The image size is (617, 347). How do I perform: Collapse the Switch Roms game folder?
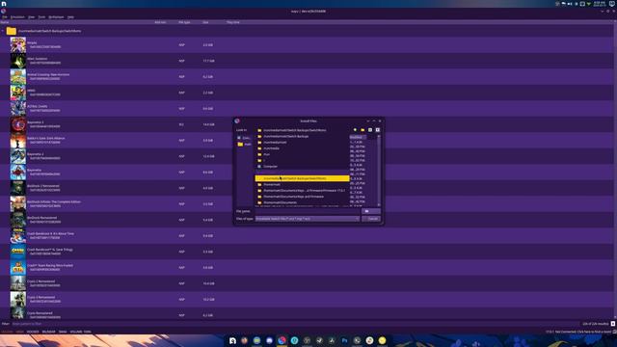pos(3,31)
